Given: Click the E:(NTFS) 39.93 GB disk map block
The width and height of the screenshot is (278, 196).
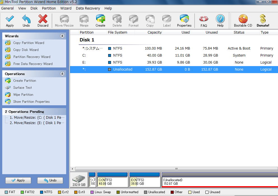Looking at the screenshot, I should 145,180.
